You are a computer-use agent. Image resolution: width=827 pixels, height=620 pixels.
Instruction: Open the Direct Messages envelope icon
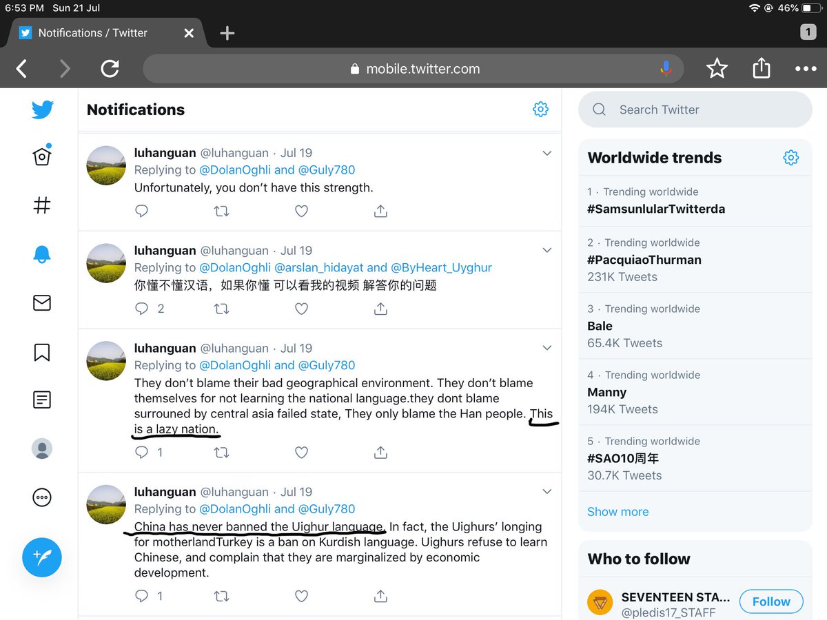[42, 303]
